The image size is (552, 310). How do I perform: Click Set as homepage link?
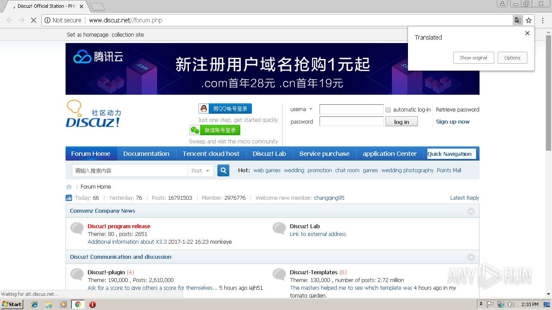coord(88,35)
